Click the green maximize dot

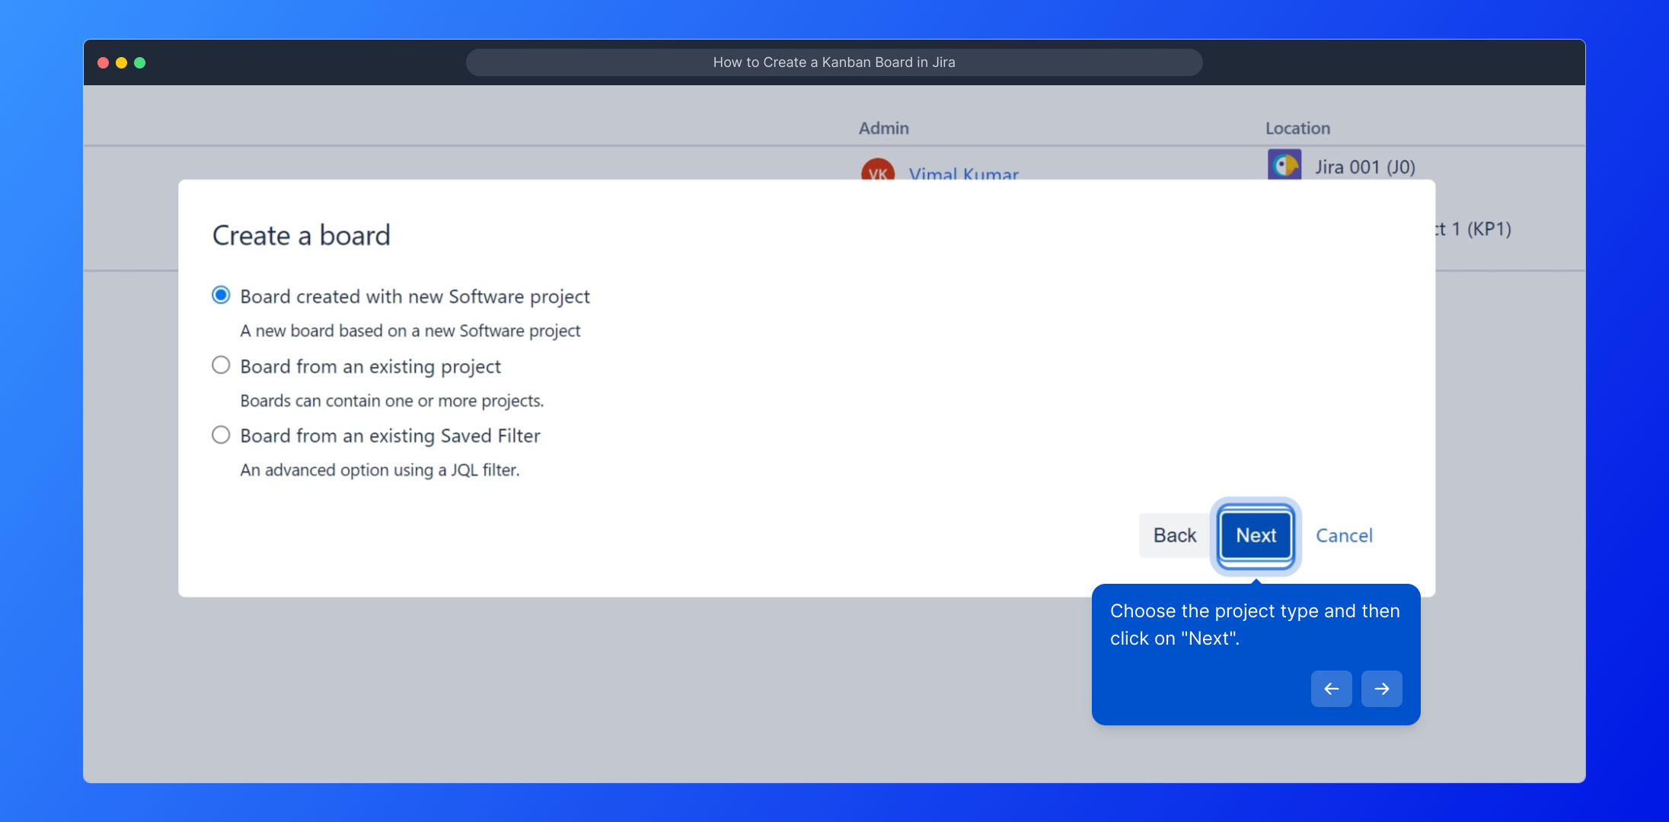tap(139, 62)
